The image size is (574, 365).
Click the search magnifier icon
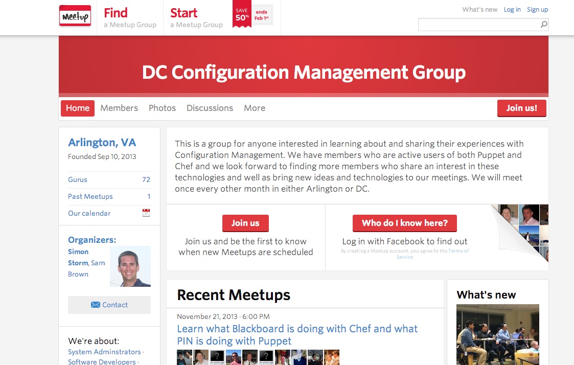click(x=544, y=24)
